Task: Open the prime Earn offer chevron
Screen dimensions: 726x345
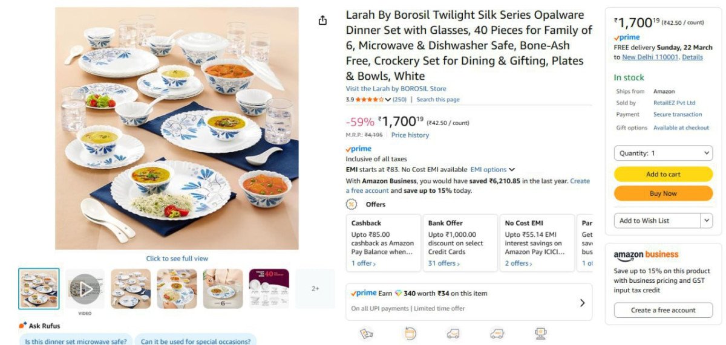Action: pyautogui.click(x=582, y=303)
